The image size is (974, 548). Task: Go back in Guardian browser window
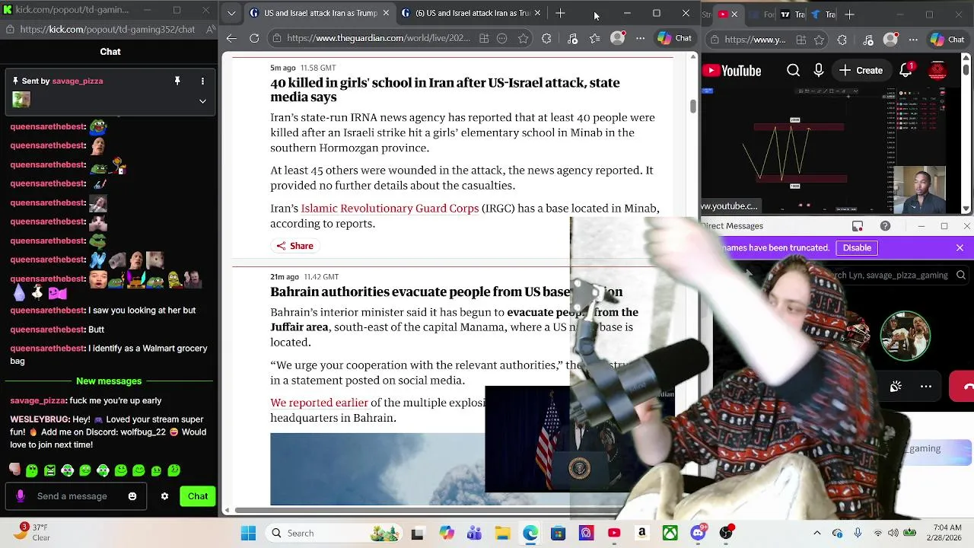pyautogui.click(x=232, y=38)
